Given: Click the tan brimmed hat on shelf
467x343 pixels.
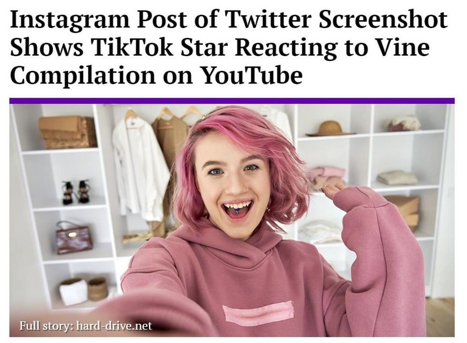Looking at the screenshot, I should tap(329, 128).
